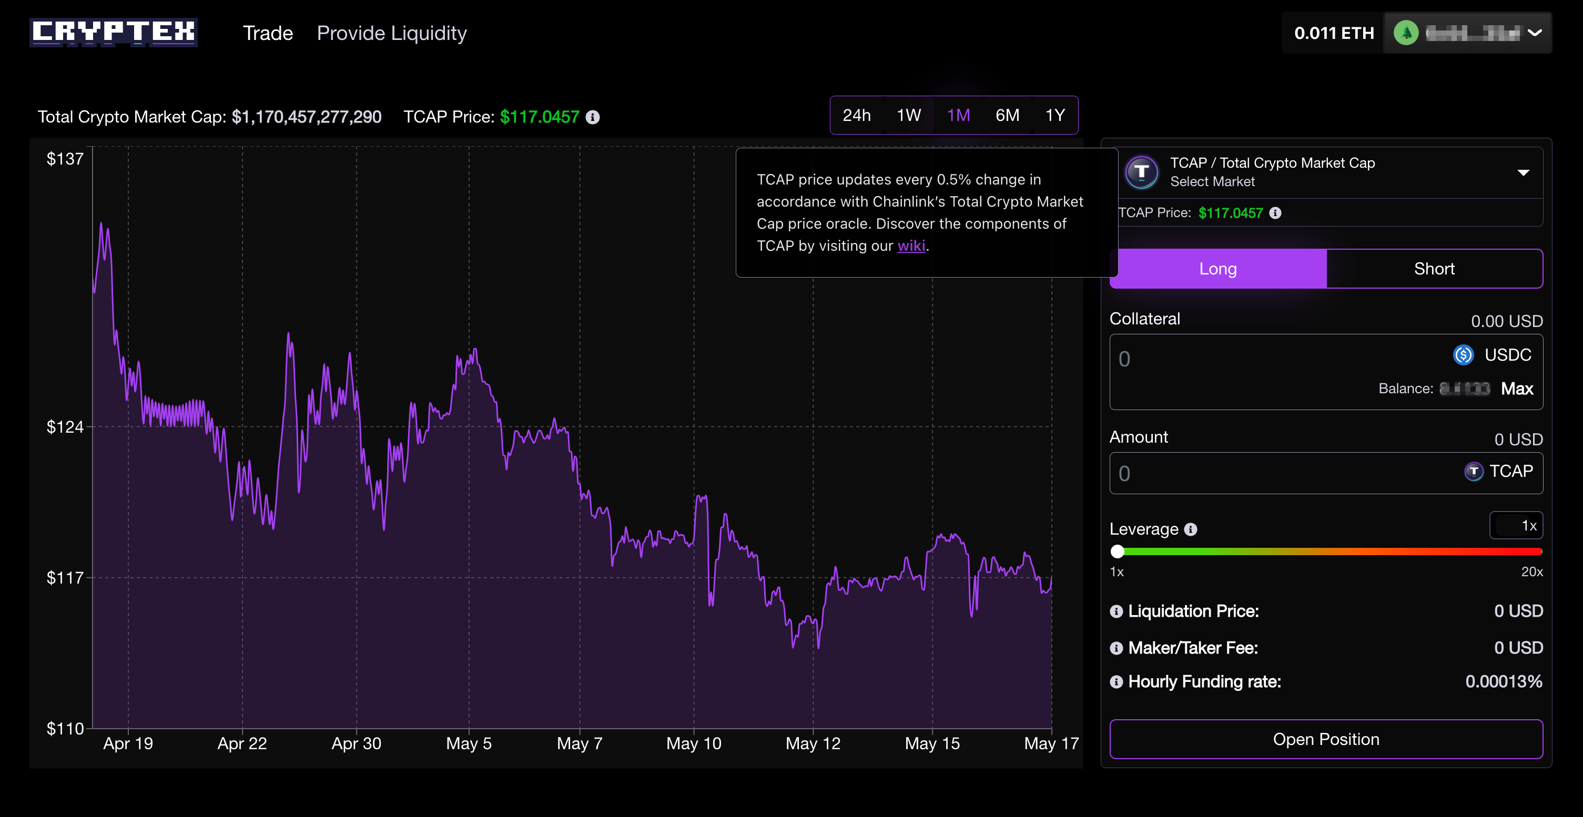The height and width of the screenshot is (817, 1583).
Task: Click the USDC coin icon
Action: click(1463, 354)
